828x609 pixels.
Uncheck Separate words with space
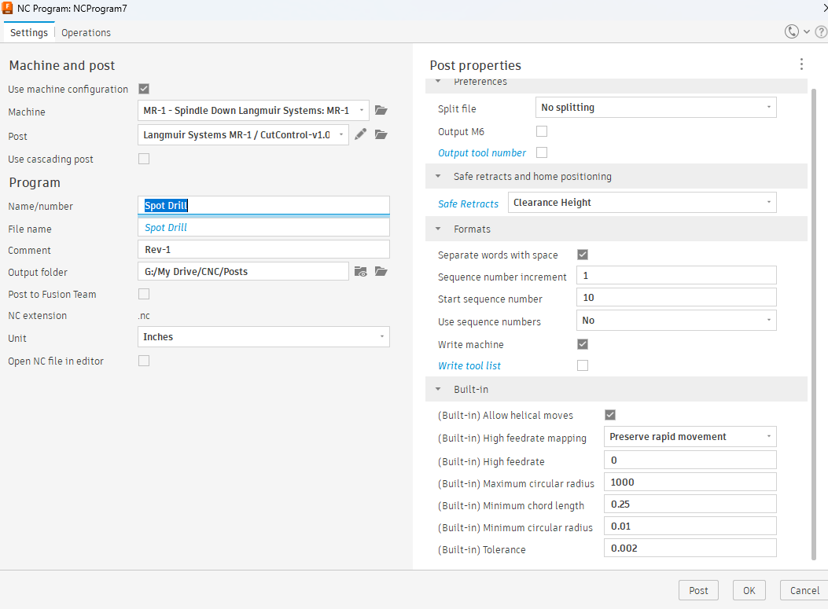point(583,255)
